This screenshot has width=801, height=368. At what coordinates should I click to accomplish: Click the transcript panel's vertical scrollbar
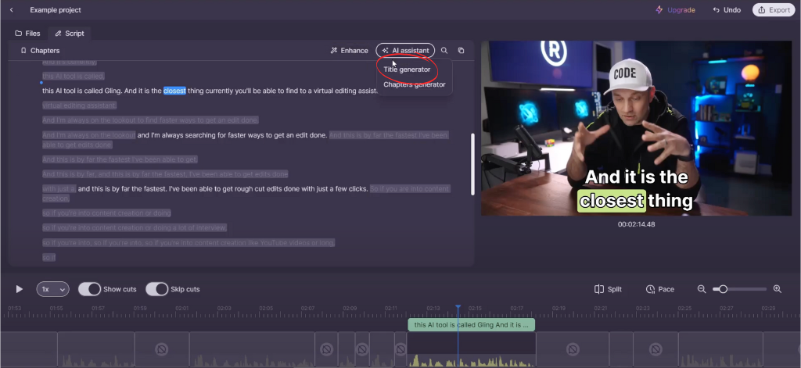pyautogui.click(x=472, y=164)
